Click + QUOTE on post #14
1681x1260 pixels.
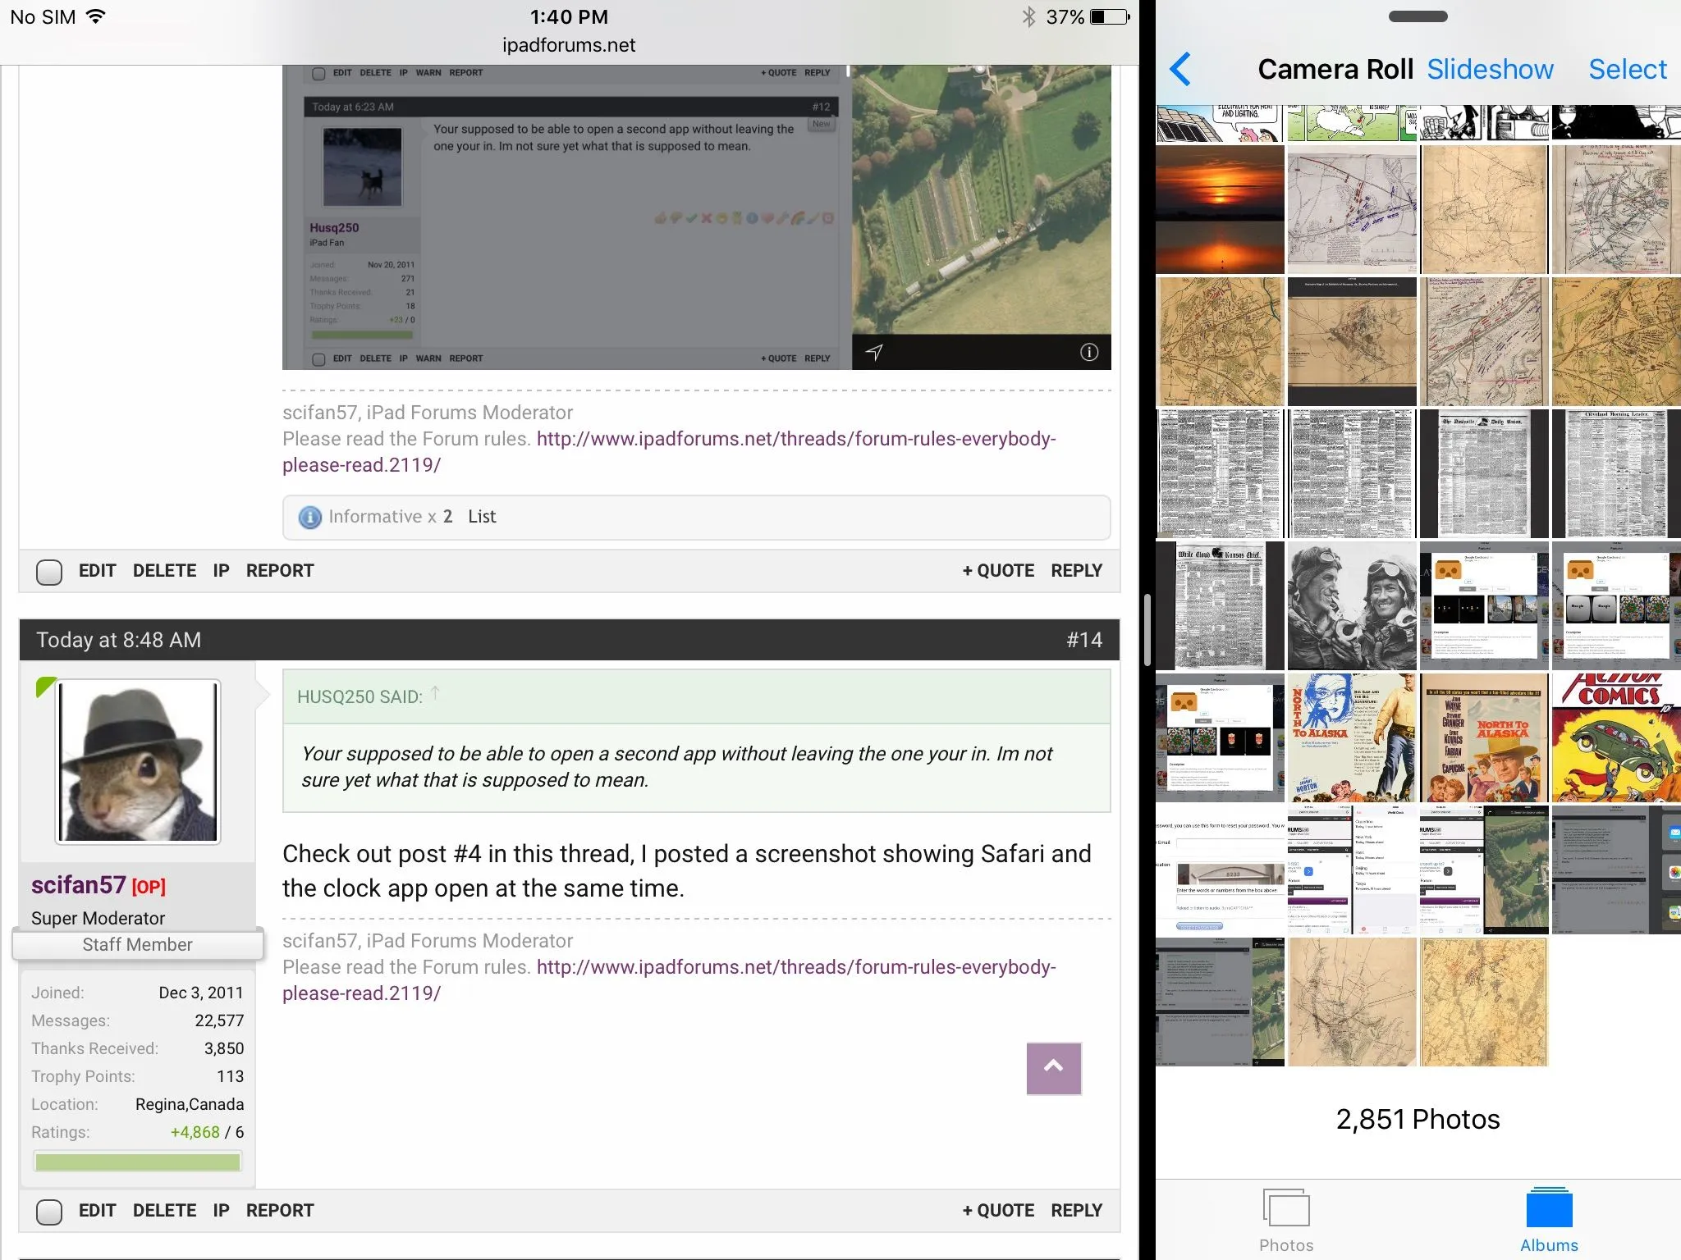pos(997,1211)
